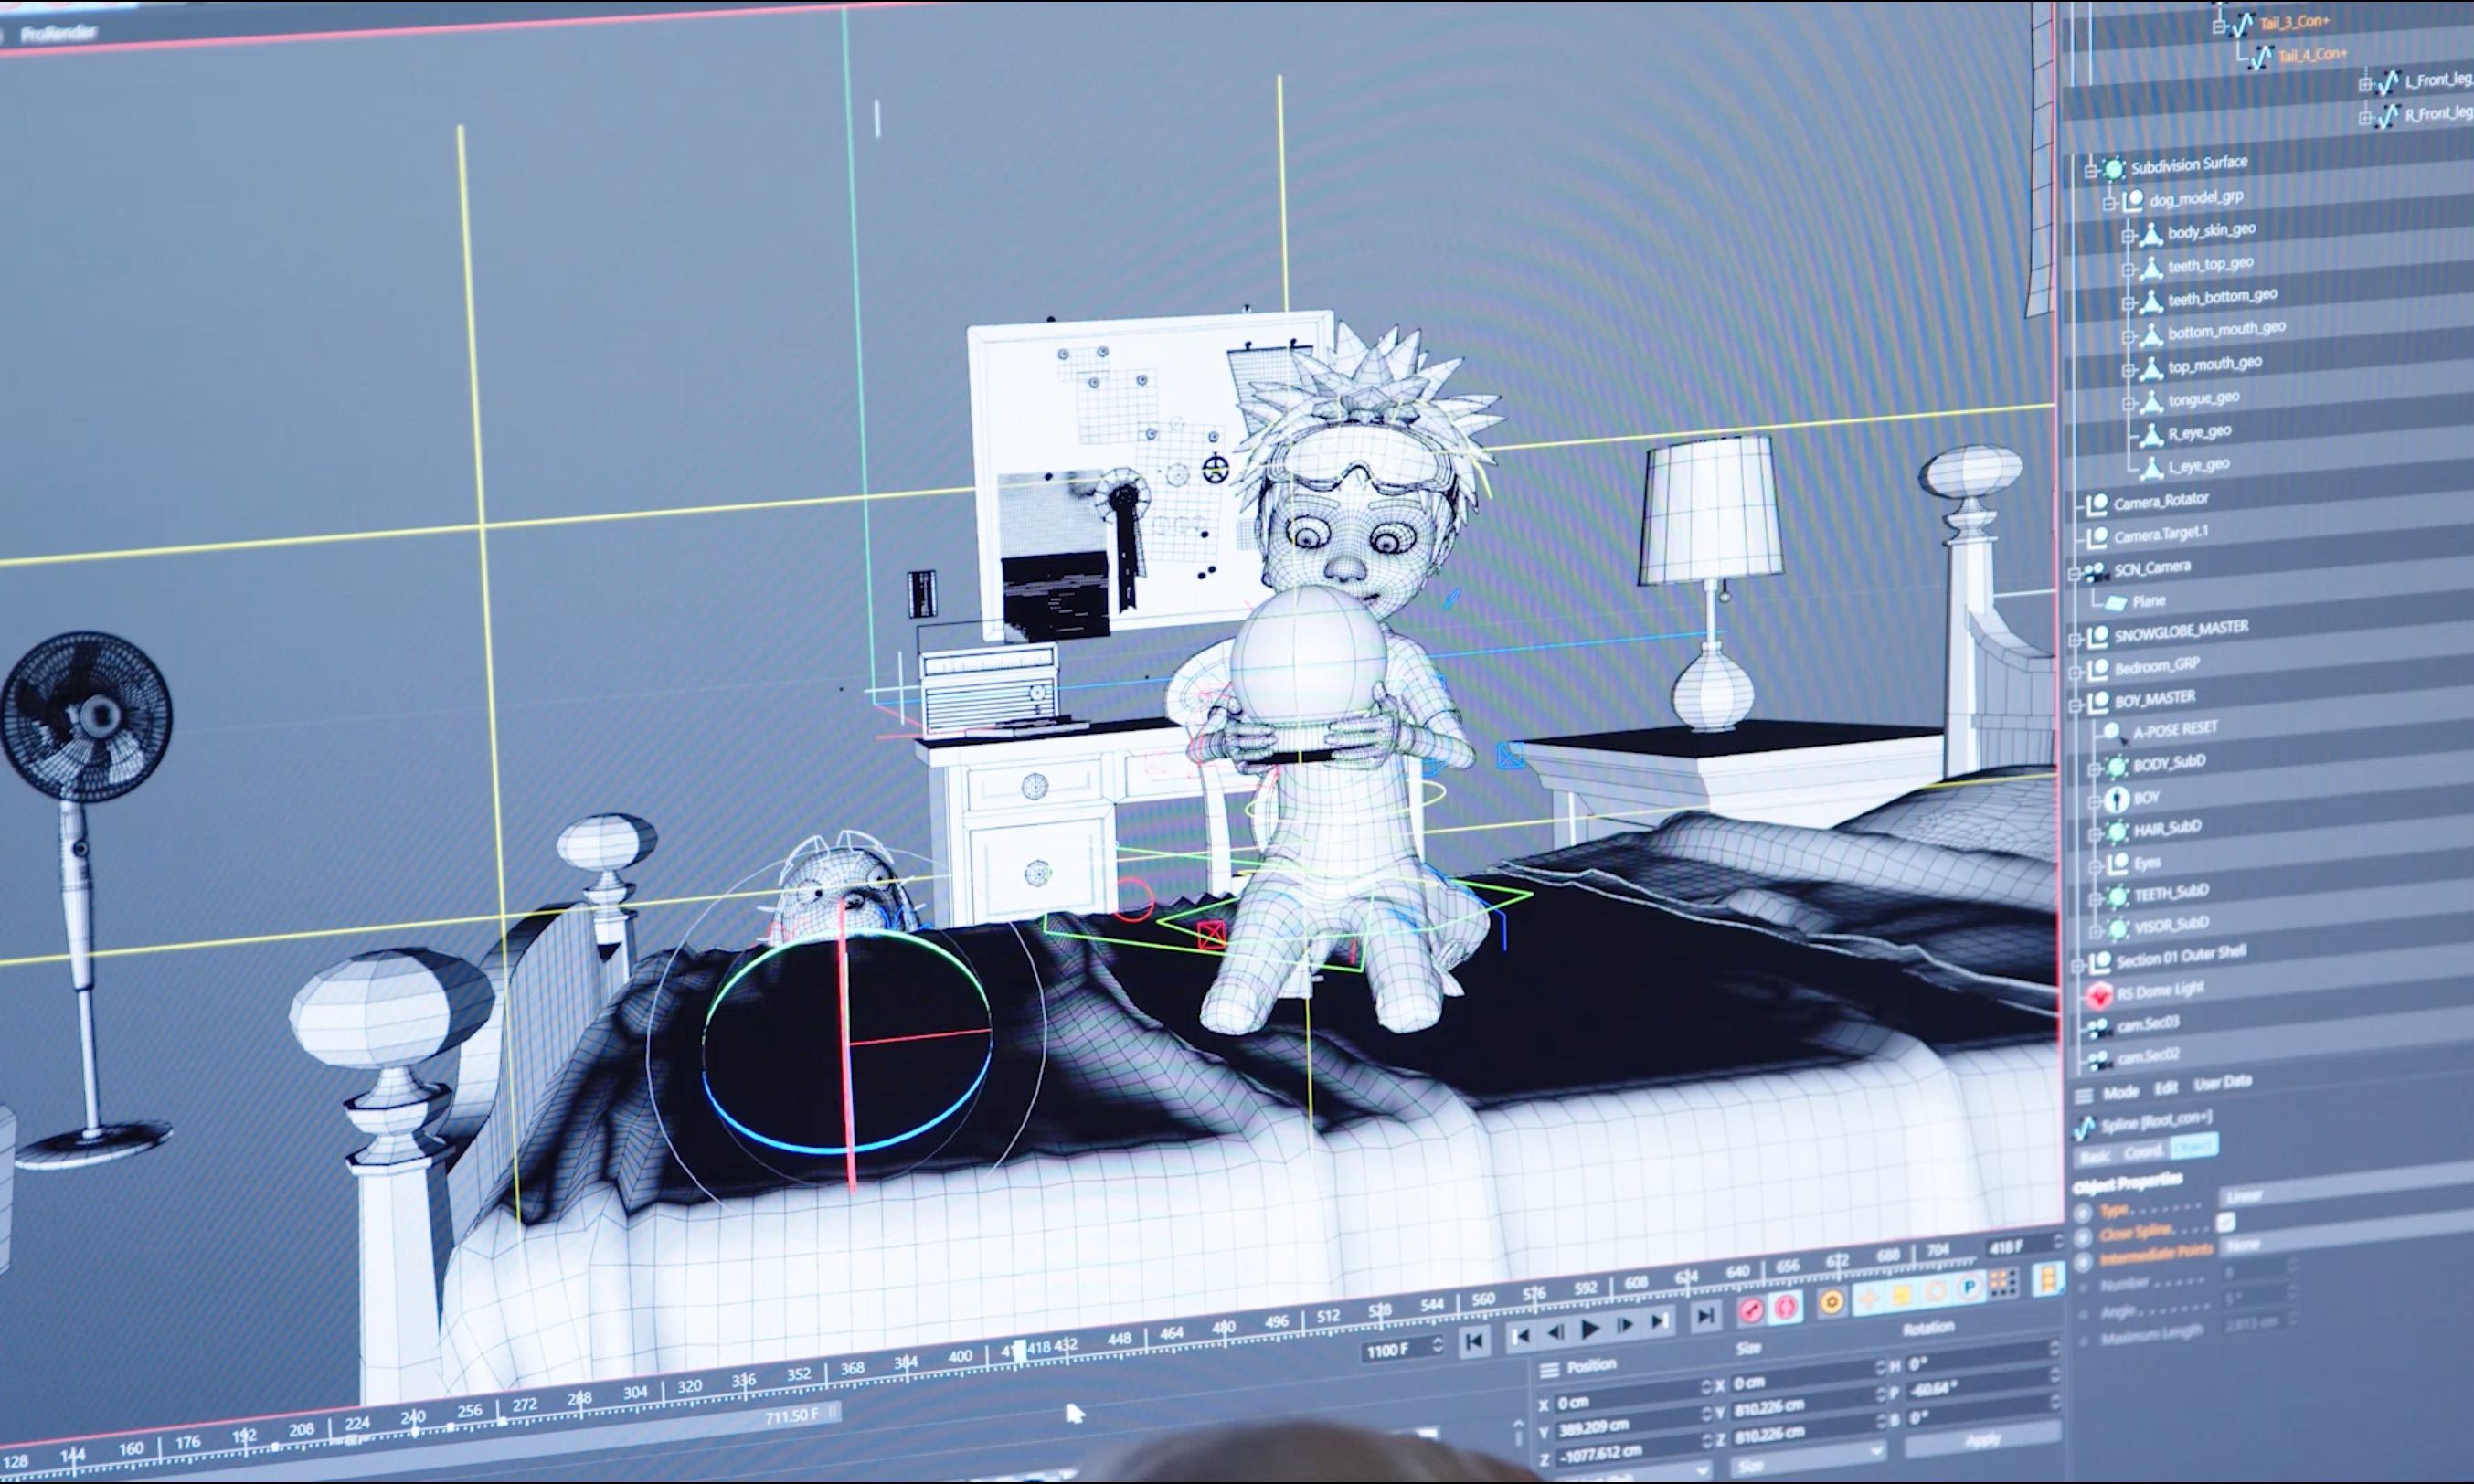Click the Position Y field 389.209 cm

click(1632, 1422)
